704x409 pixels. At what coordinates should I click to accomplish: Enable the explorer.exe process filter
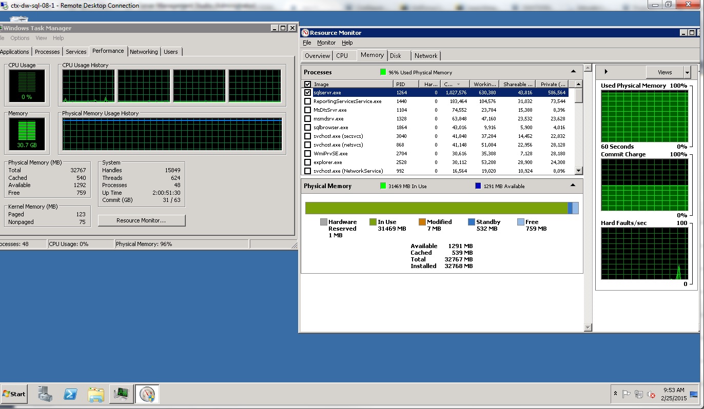[x=308, y=162]
